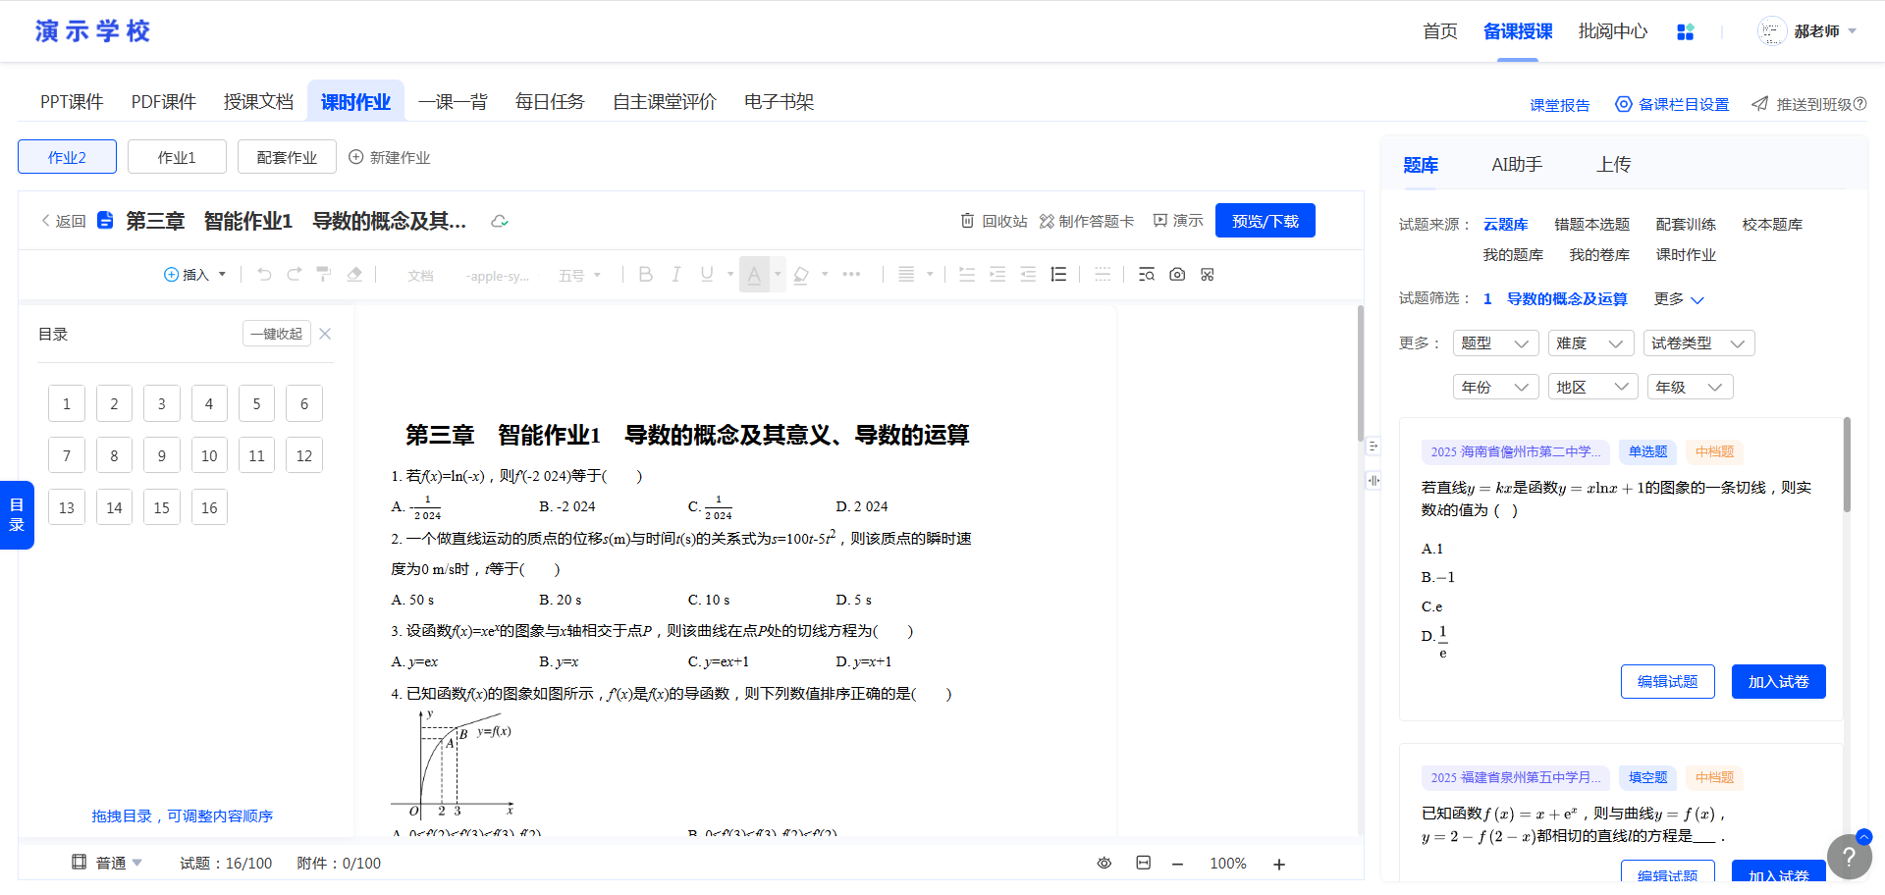Viewport: 1885px width, 895px height.
Task: Click the line spacing toolbar icon
Action: pyautogui.click(x=1058, y=275)
